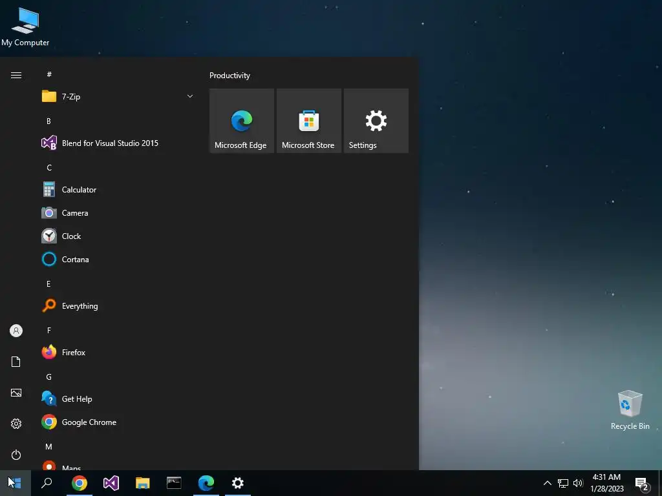The height and width of the screenshot is (496, 662).
Task: Switch to Settings window on the taskbar
Action: [238, 483]
